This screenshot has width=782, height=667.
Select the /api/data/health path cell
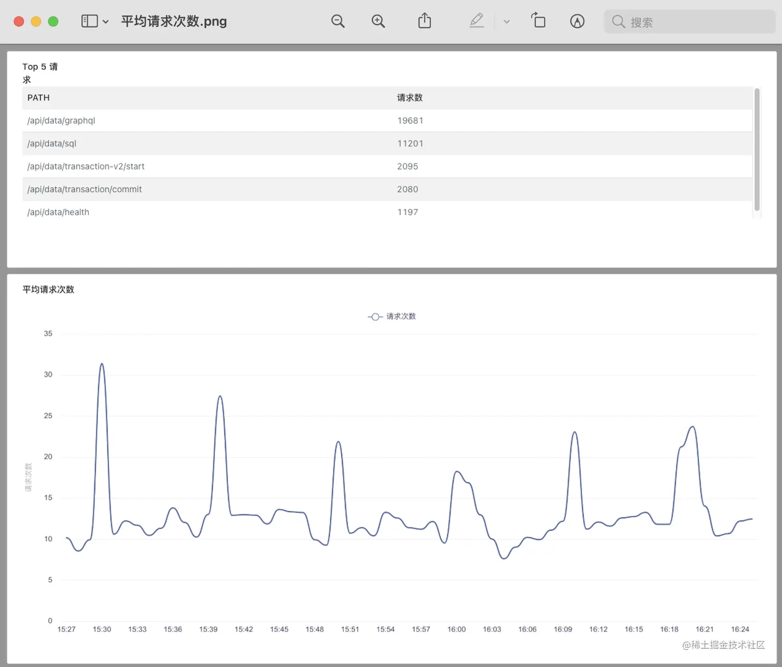[58, 212]
